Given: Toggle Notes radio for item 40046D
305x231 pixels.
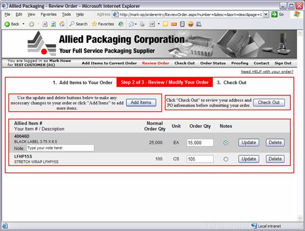Looking at the screenshot, I should [225, 143].
